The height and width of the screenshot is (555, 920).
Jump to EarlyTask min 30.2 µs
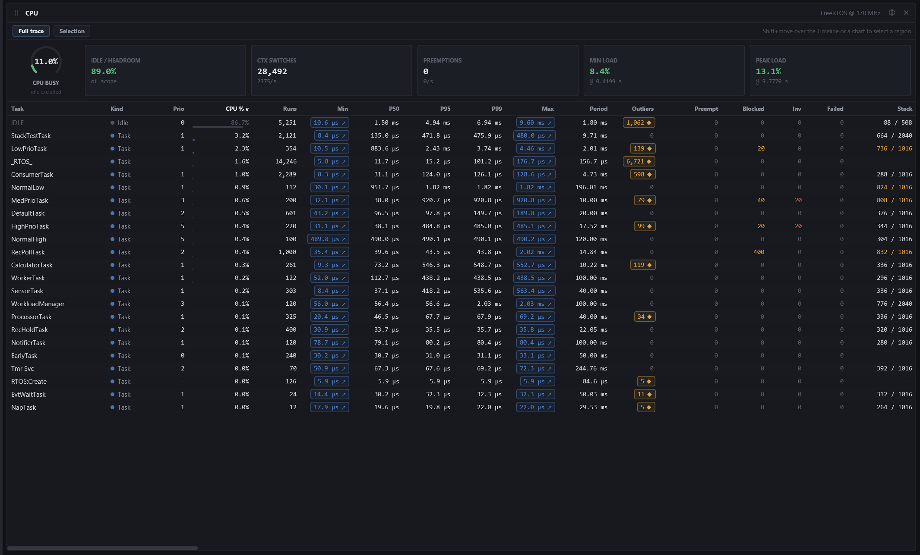pos(330,355)
